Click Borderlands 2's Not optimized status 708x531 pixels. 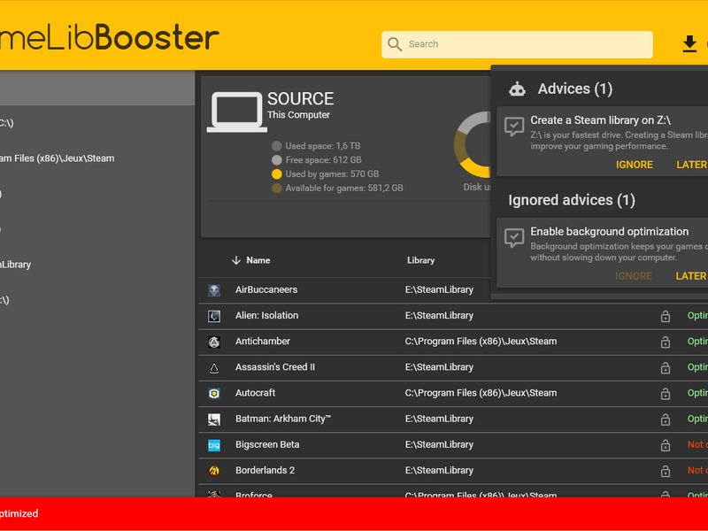point(697,470)
